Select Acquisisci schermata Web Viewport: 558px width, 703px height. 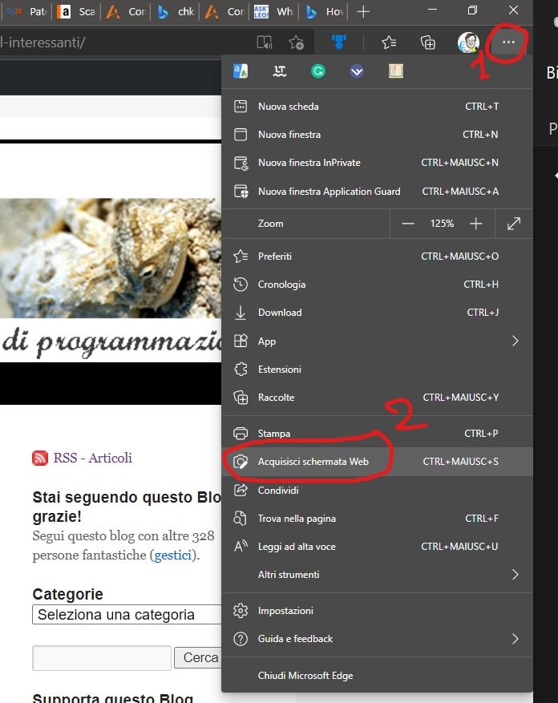pyautogui.click(x=313, y=462)
